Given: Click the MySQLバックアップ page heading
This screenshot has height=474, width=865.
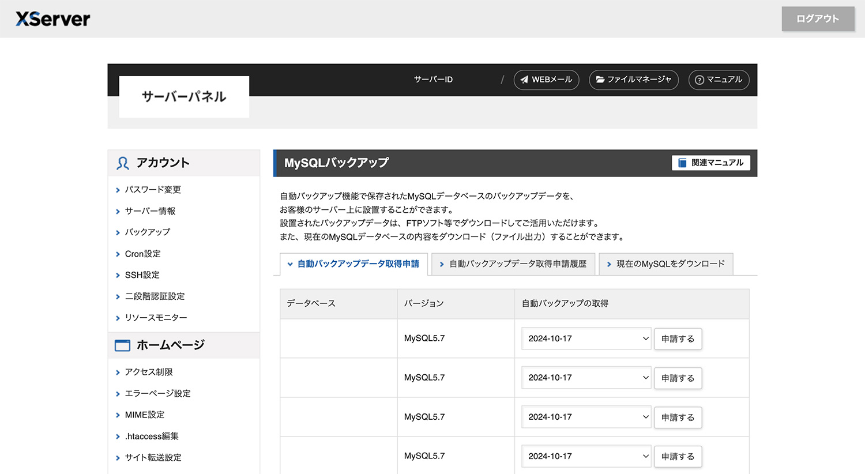Looking at the screenshot, I should point(337,163).
